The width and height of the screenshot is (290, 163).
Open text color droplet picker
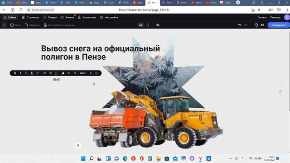pyautogui.click(x=63, y=73)
